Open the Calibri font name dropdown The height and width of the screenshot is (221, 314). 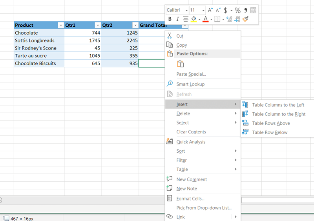(186, 10)
